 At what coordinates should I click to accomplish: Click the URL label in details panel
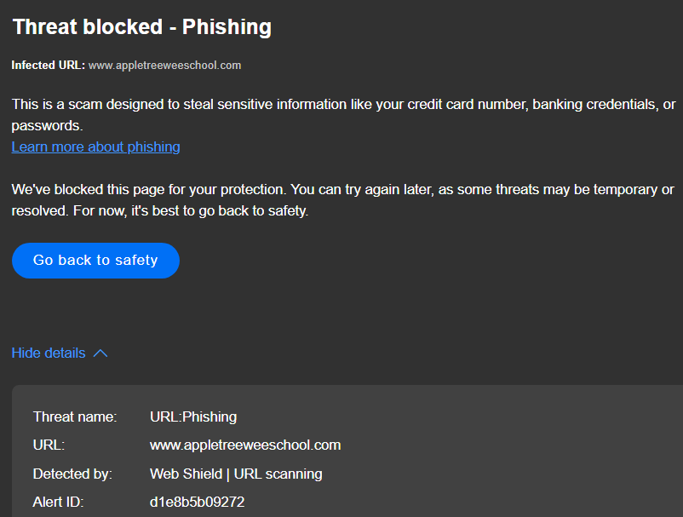pyautogui.click(x=49, y=445)
